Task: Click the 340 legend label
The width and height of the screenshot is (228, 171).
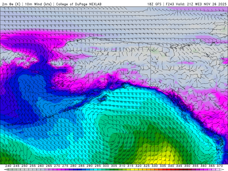Action: click(x=171, y=166)
